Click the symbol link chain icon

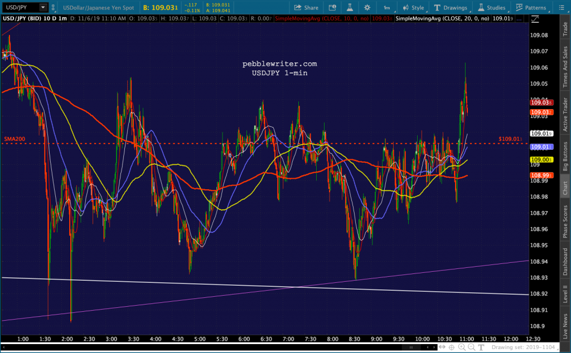[53, 7]
